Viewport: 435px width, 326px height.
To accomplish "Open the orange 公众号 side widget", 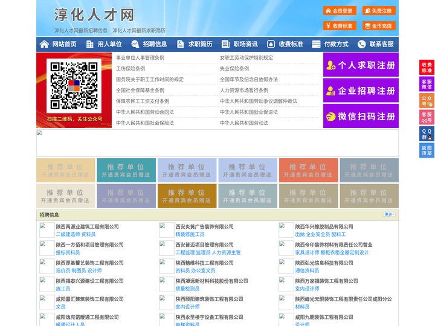I will pyautogui.click(x=427, y=101).
